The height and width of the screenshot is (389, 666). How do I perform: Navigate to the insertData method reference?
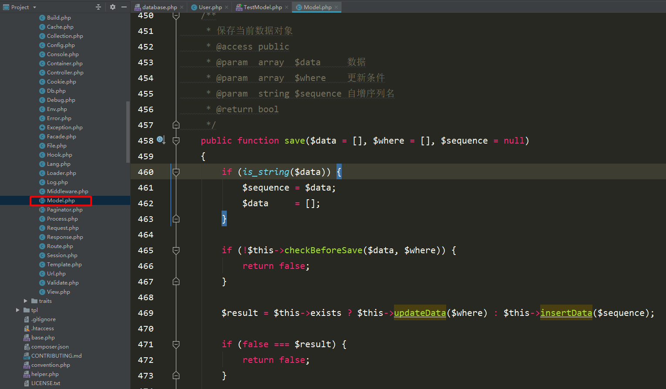point(566,313)
